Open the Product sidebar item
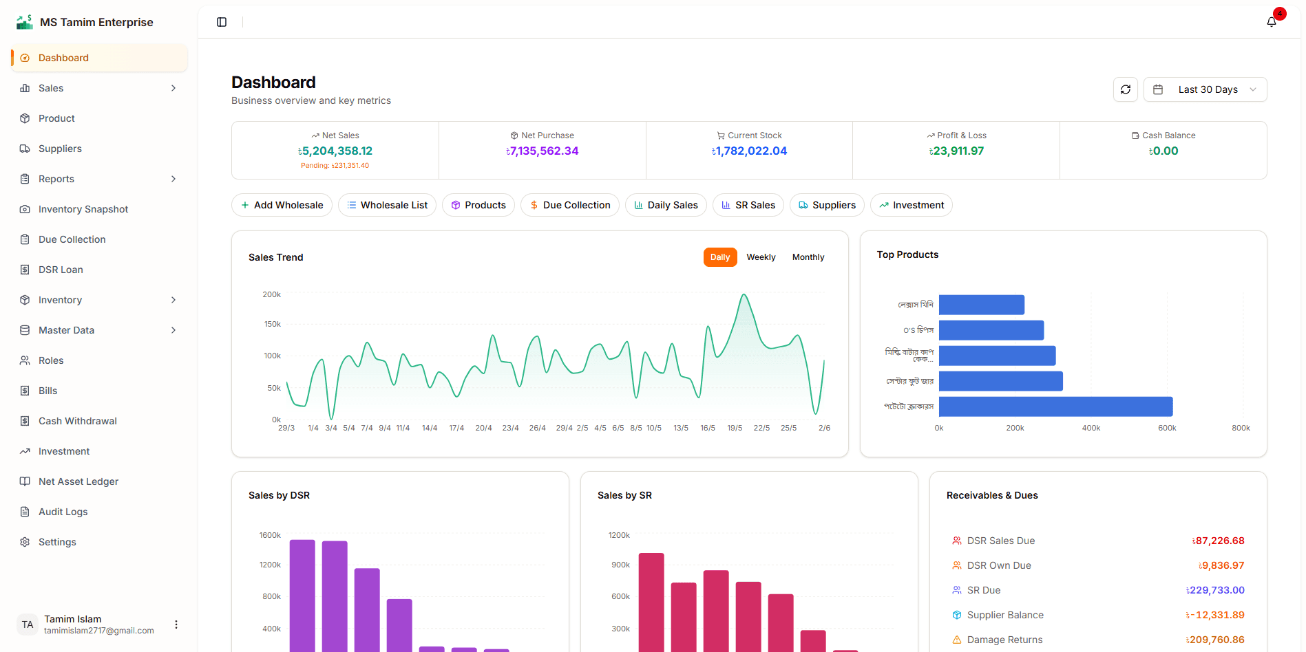Image resolution: width=1306 pixels, height=652 pixels. click(99, 118)
